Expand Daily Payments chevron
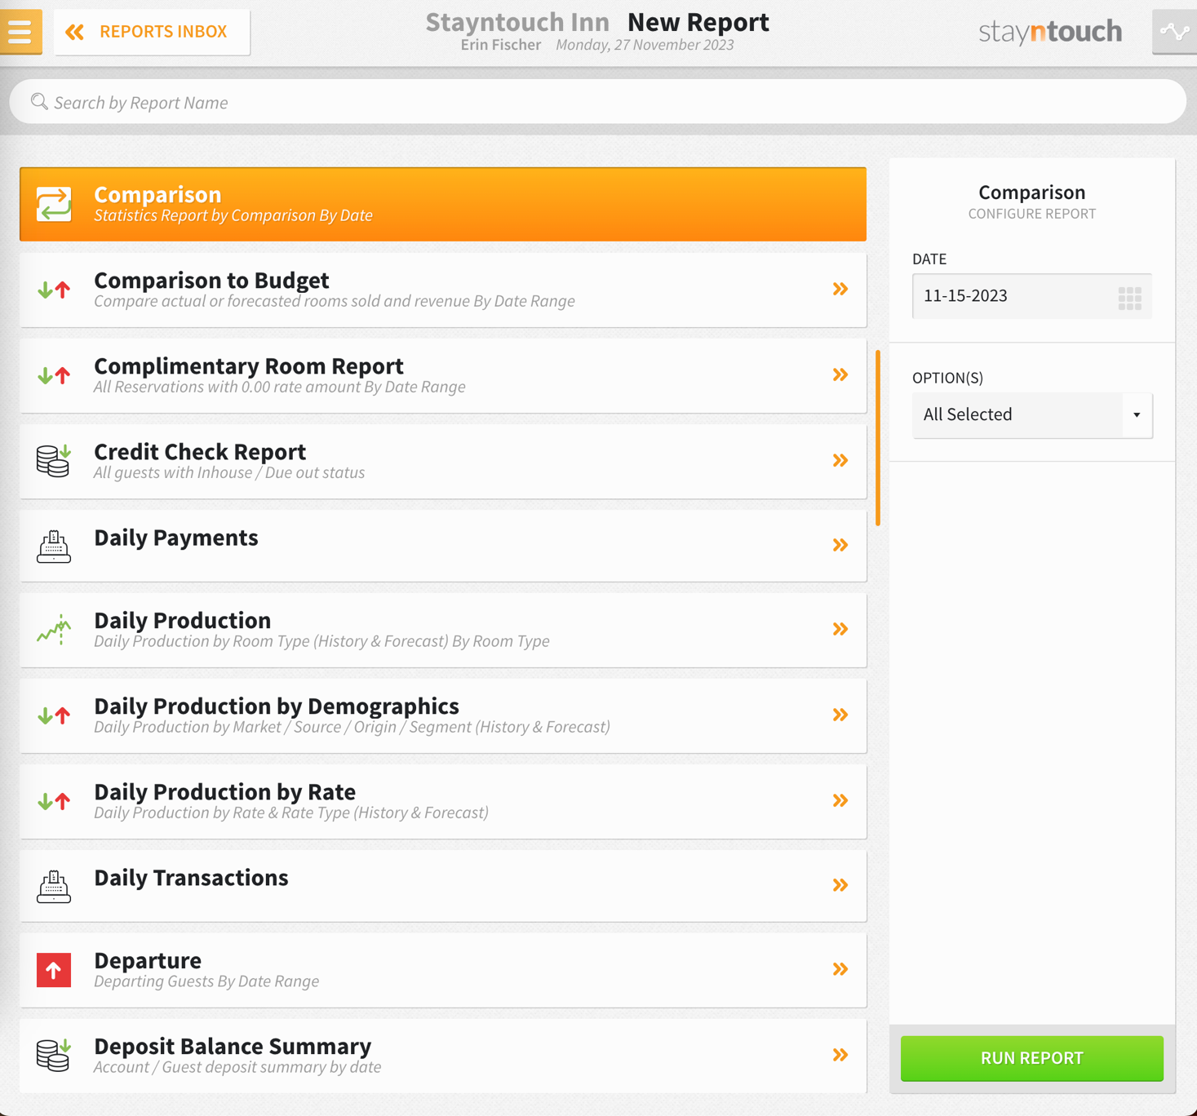The height and width of the screenshot is (1116, 1197). pos(840,545)
